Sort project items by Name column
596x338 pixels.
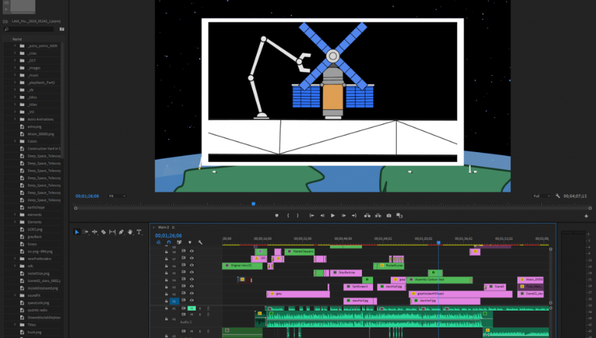pos(17,39)
